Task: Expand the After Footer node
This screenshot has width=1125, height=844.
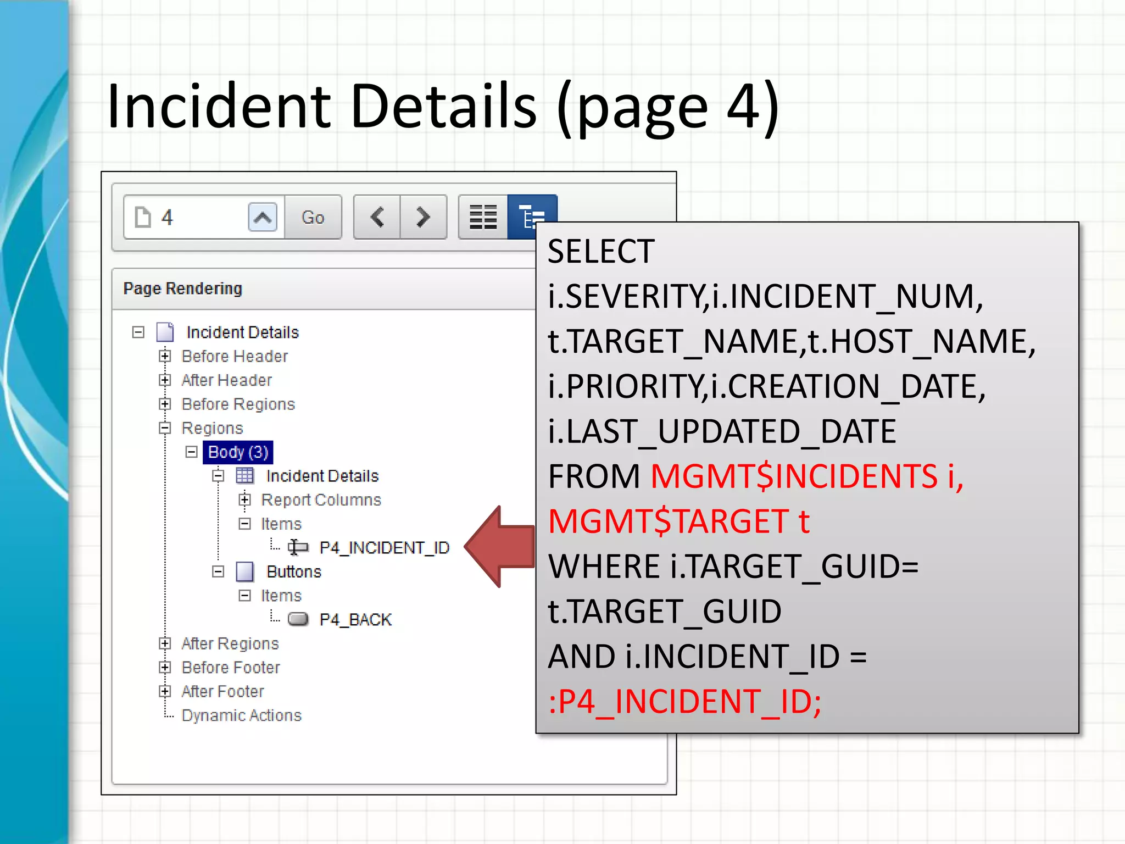Action: pos(164,691)
